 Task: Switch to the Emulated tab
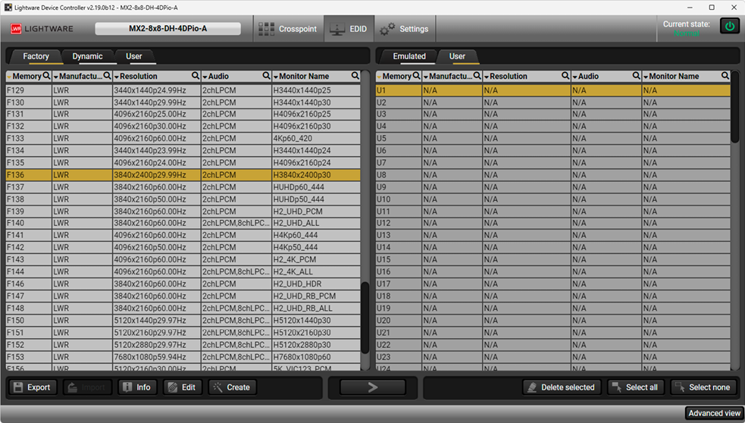(x=409, y=56)
